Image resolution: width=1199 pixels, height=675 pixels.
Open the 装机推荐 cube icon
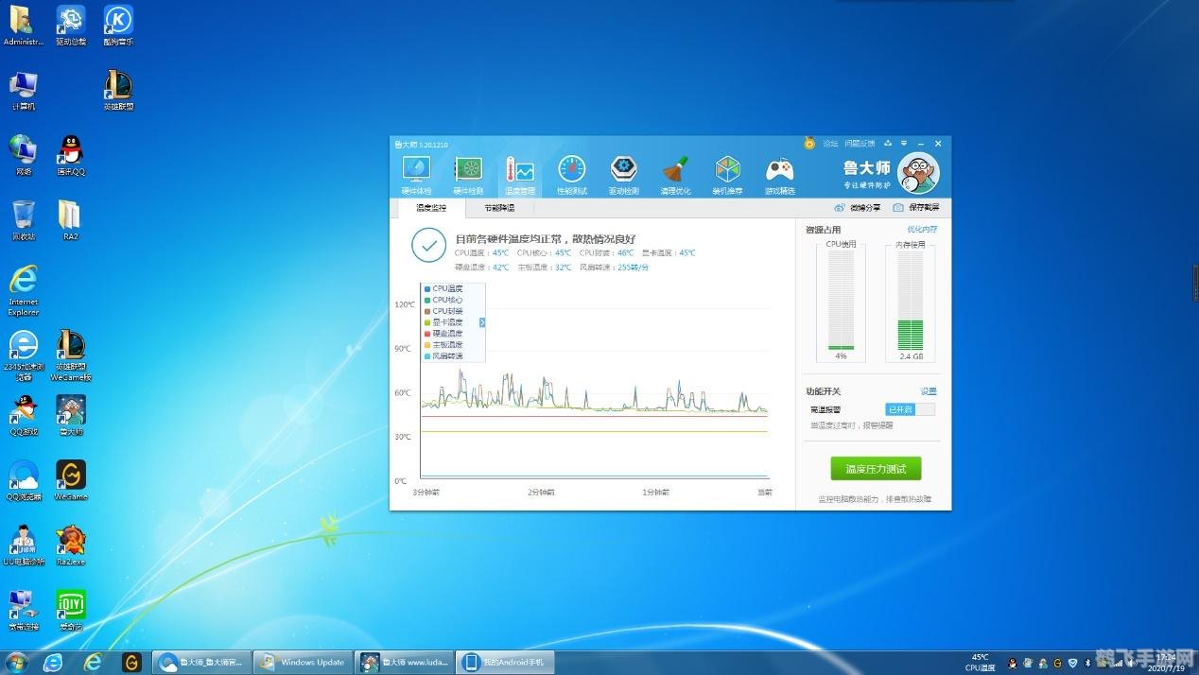[727, 174]
